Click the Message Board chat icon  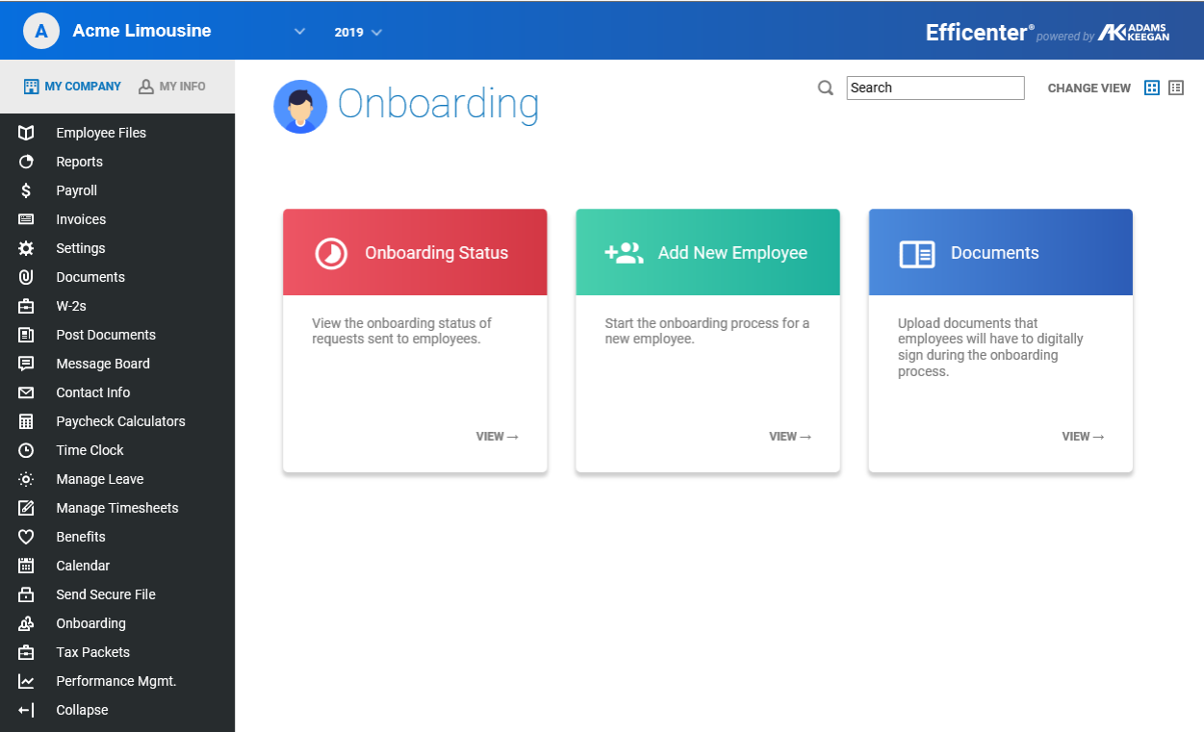click(x=26, y=364)
